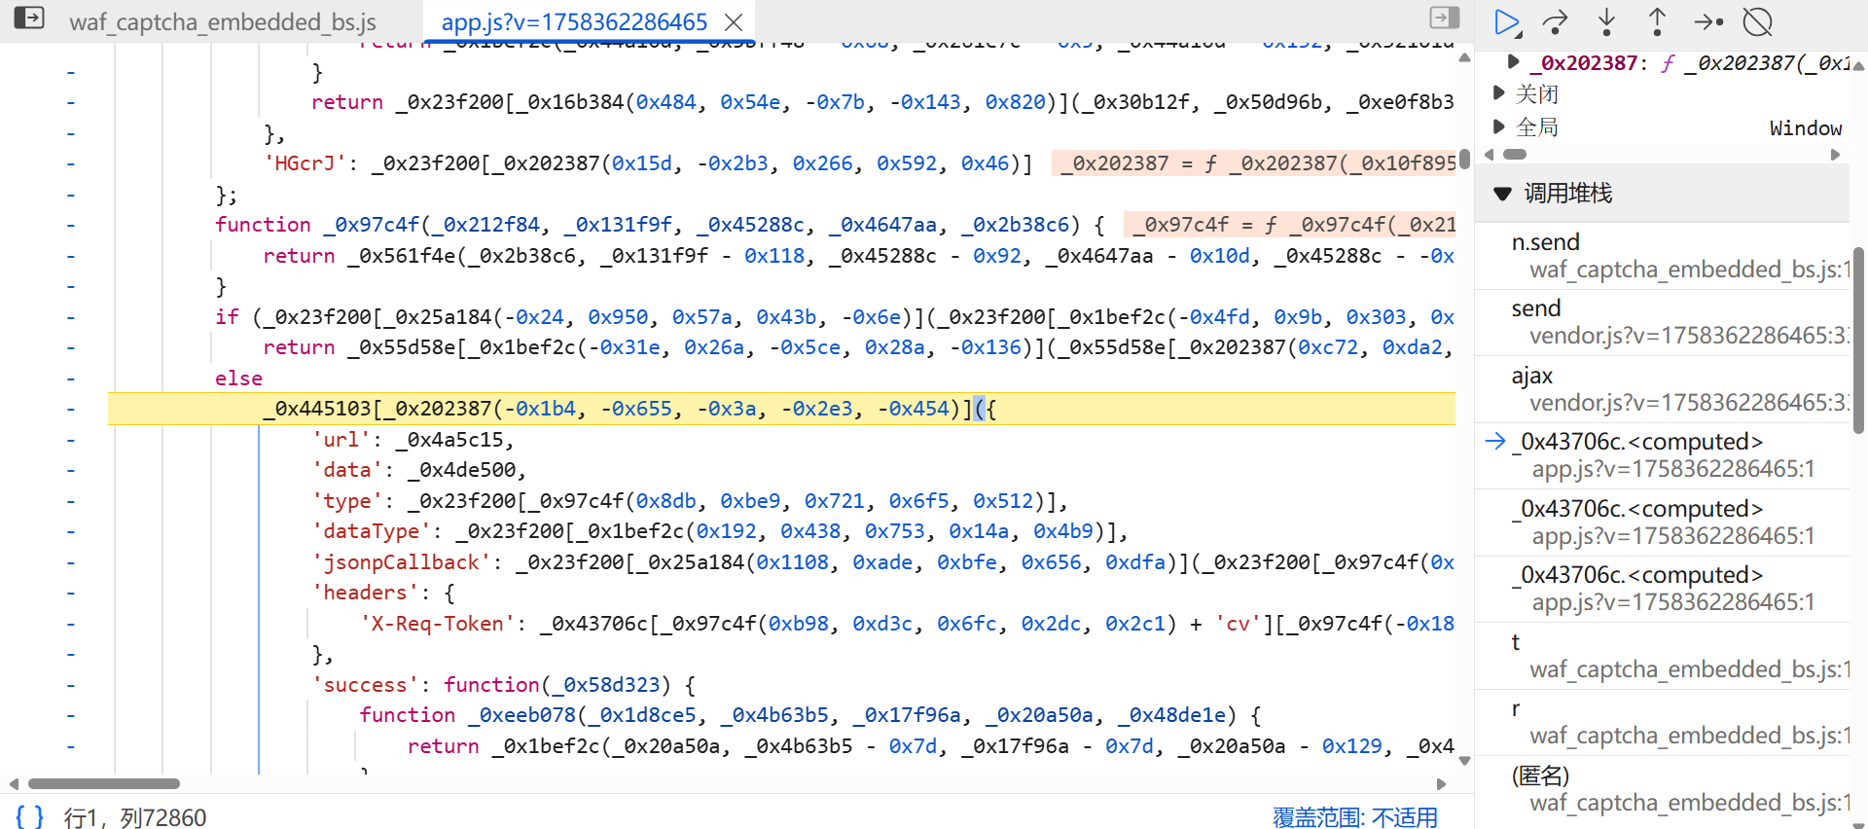This screenshot has width=1868, height=829.
Task: Click line and column status 行1, 列72860
Action: [x=135, y=816]
